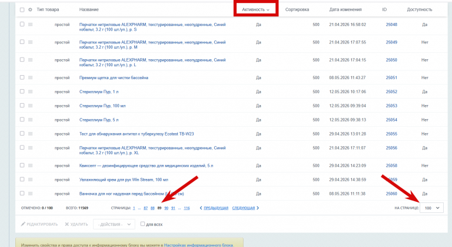Viewport: 452px width, 247px height.
Task: Open Увлажняющий крем для рук Win Stream
Action: pos(124,180)
